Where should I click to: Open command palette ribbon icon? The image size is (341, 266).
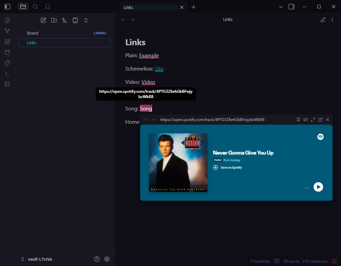click(x=7, y=73)
